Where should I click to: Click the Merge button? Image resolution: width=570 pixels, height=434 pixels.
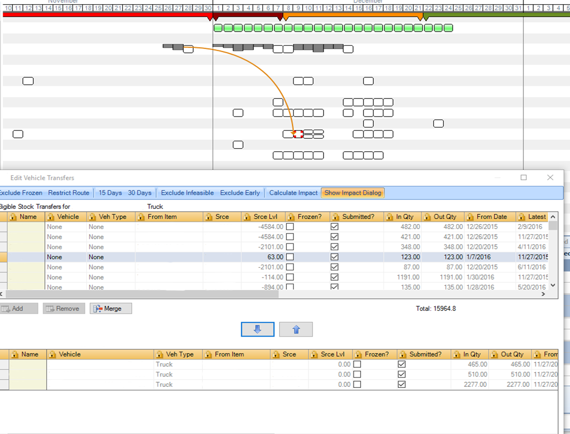click(x=110, y=309)
